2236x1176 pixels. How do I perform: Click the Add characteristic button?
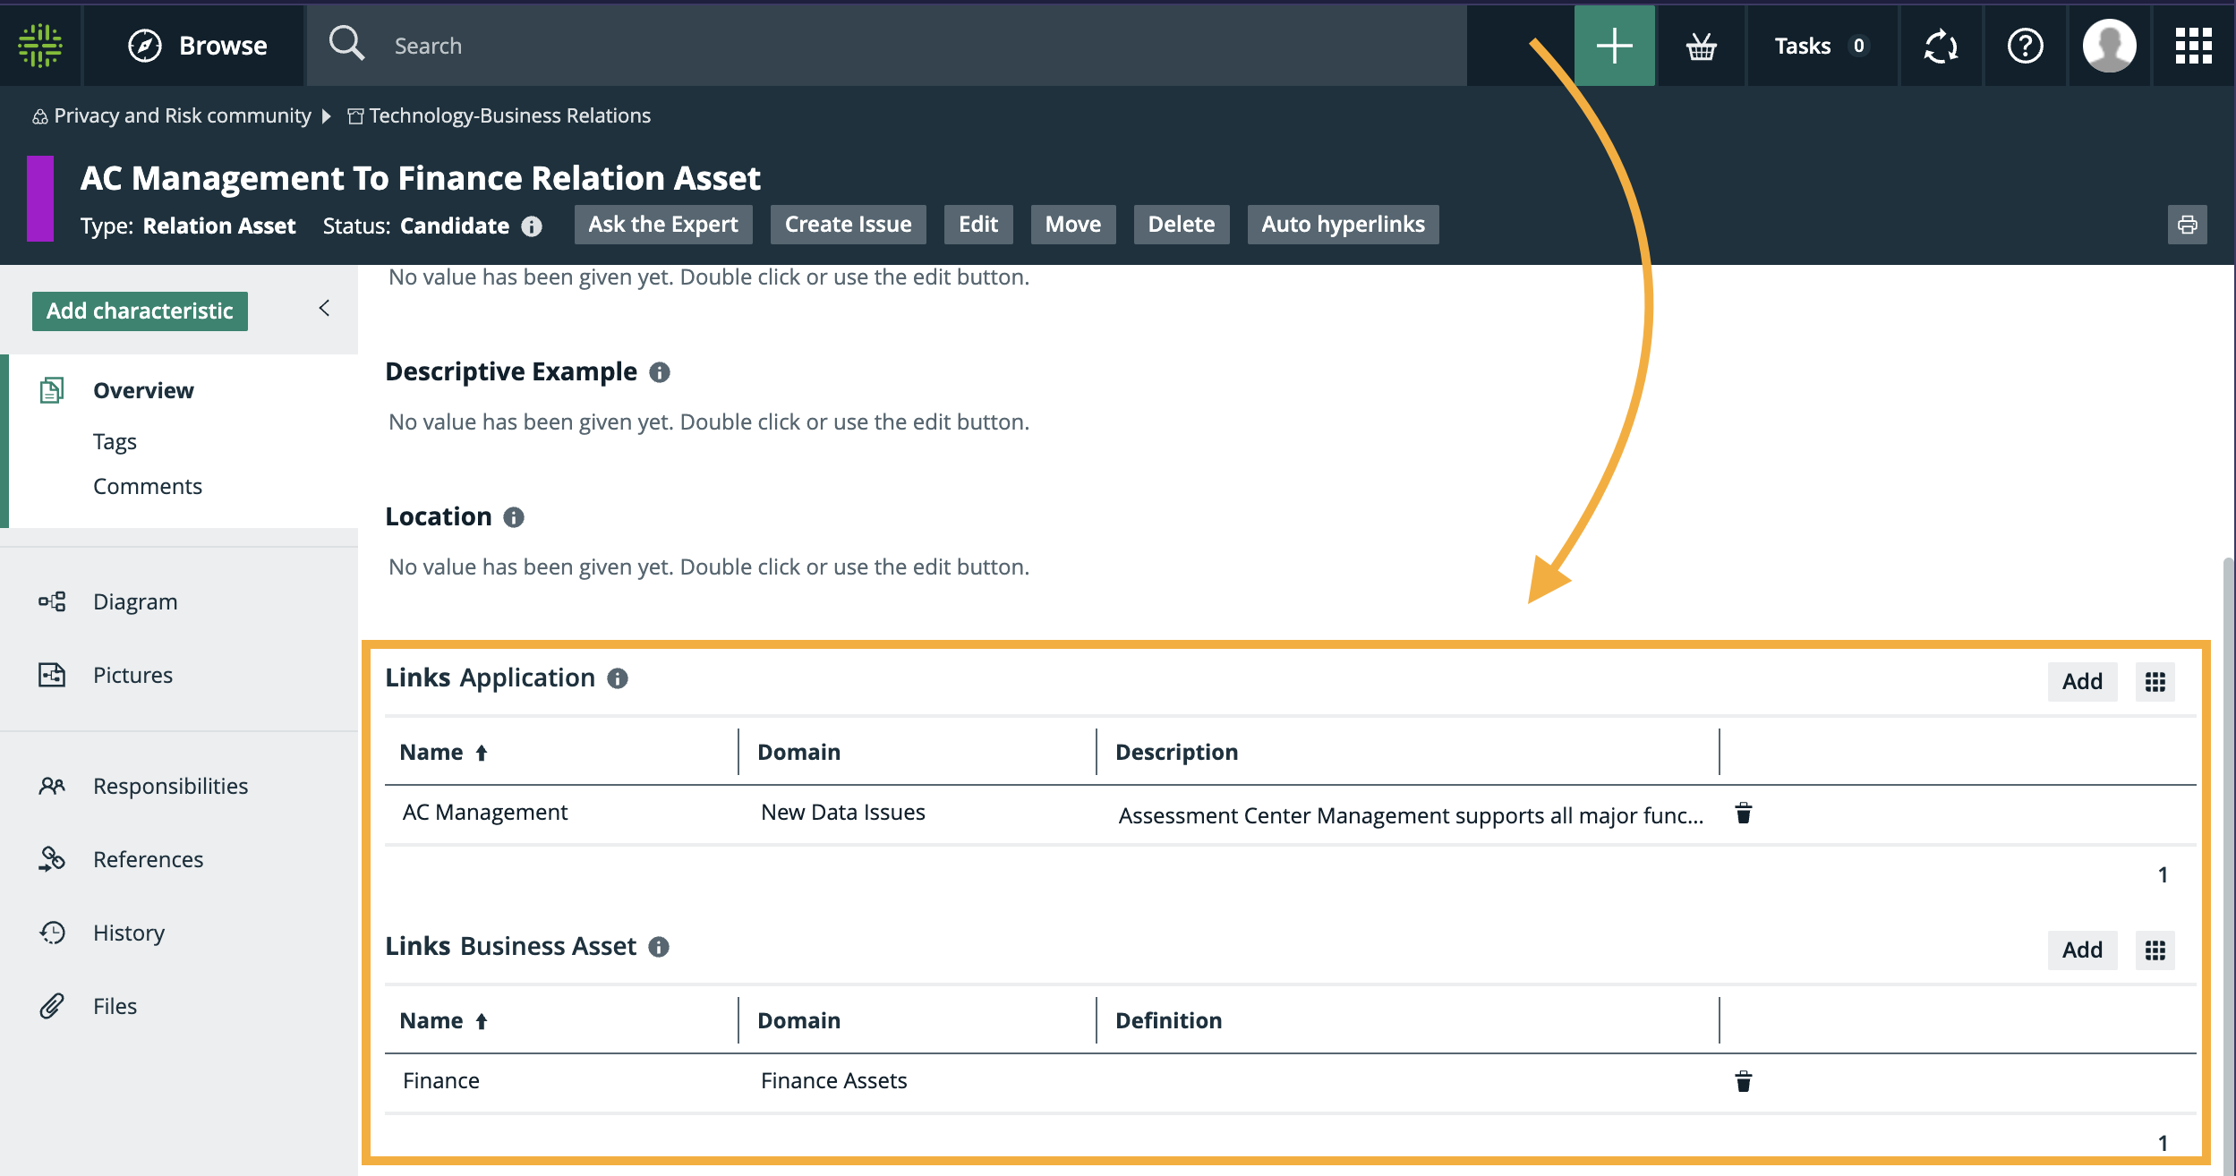click(x=140, y=311)
